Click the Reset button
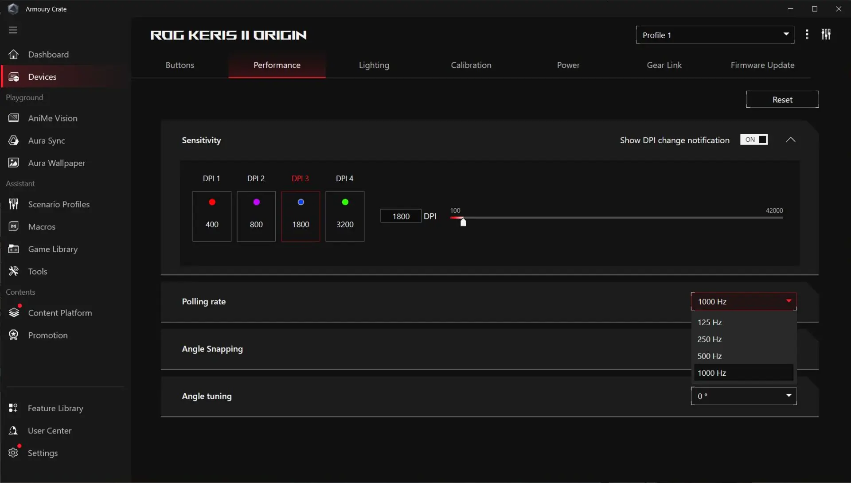851x483 pixels. point(782,100)
